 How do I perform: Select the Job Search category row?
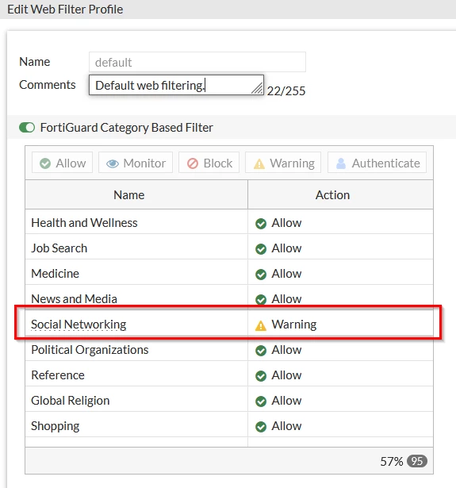(x=229, y=248)
